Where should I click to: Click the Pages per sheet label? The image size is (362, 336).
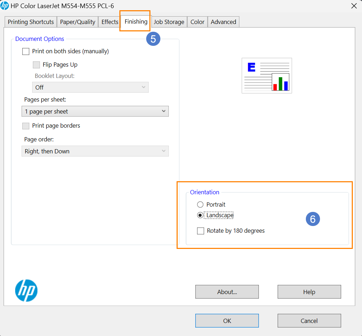(x=45, y=99)
